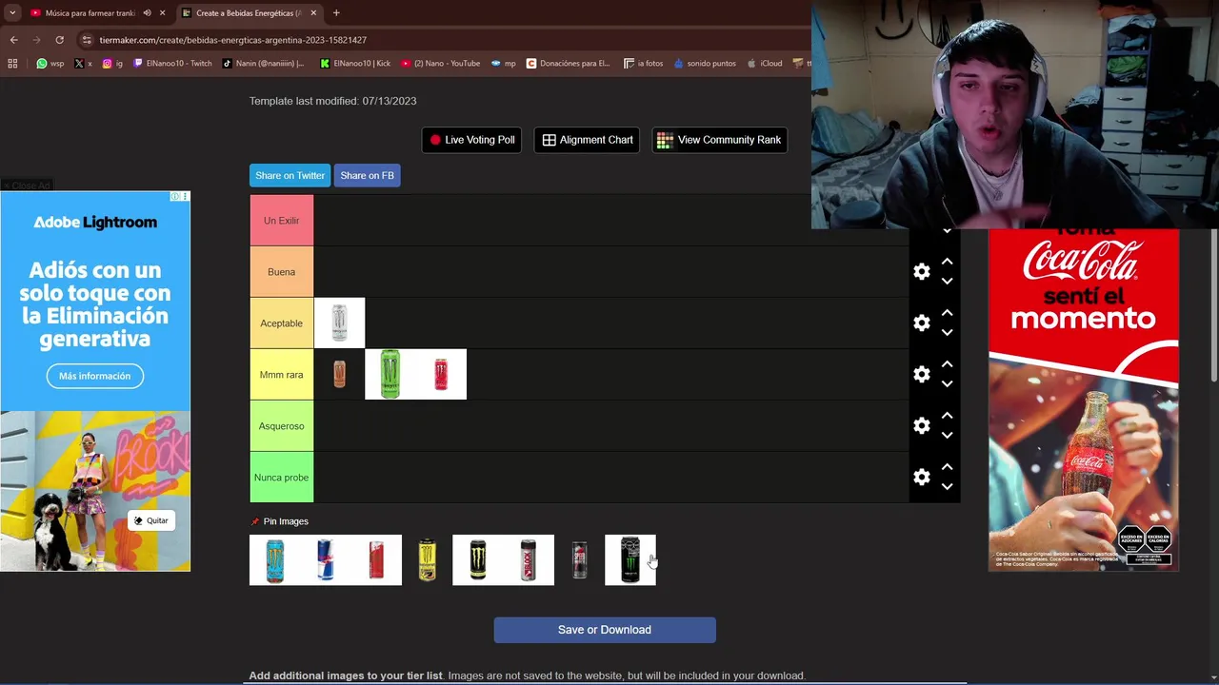Go back in browser history
Viewport: 1219px width, 685px height.
pyautogui.click(x=13, y=40)
